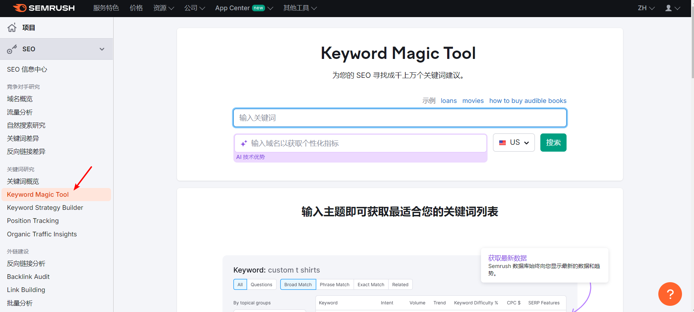This screenshot has width=694, height=312.
Task: Open 项目 in the sidebar
Action: (28, 28)
